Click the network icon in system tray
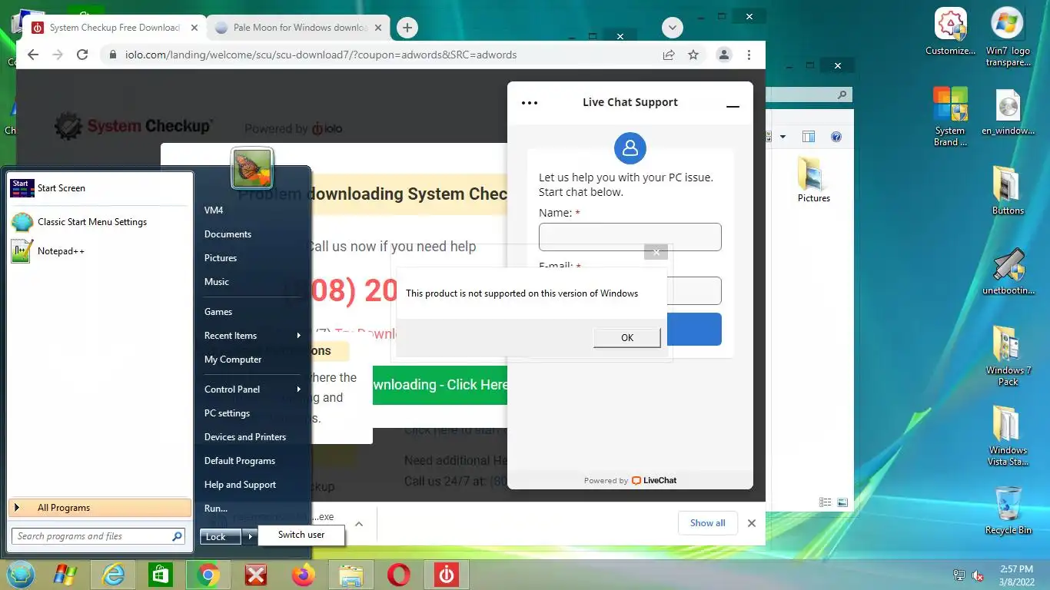The height and width of the screenshot is (590, 1050). pyautogui.click(x=959, y=575)
